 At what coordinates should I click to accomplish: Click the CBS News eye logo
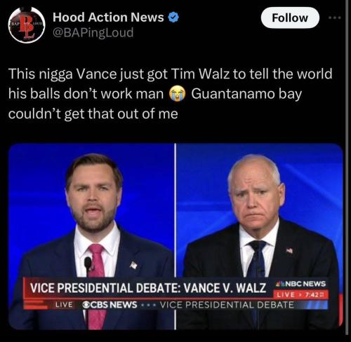[x=86, y=305]
